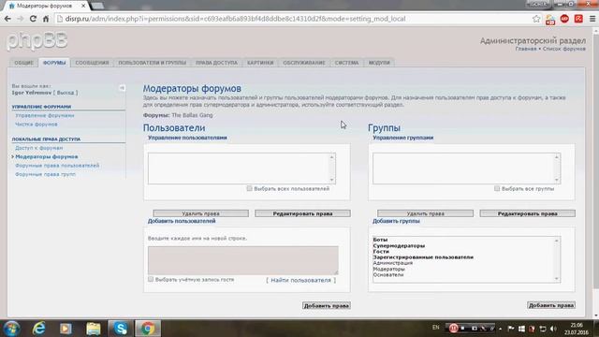Select Основатели in groups list

coord(388,274)
